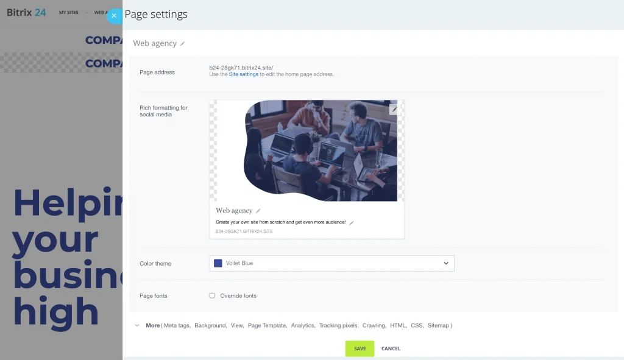Go to Page Template settings
This screenshot has height=360, width=624.
click(x=266, y=326)
